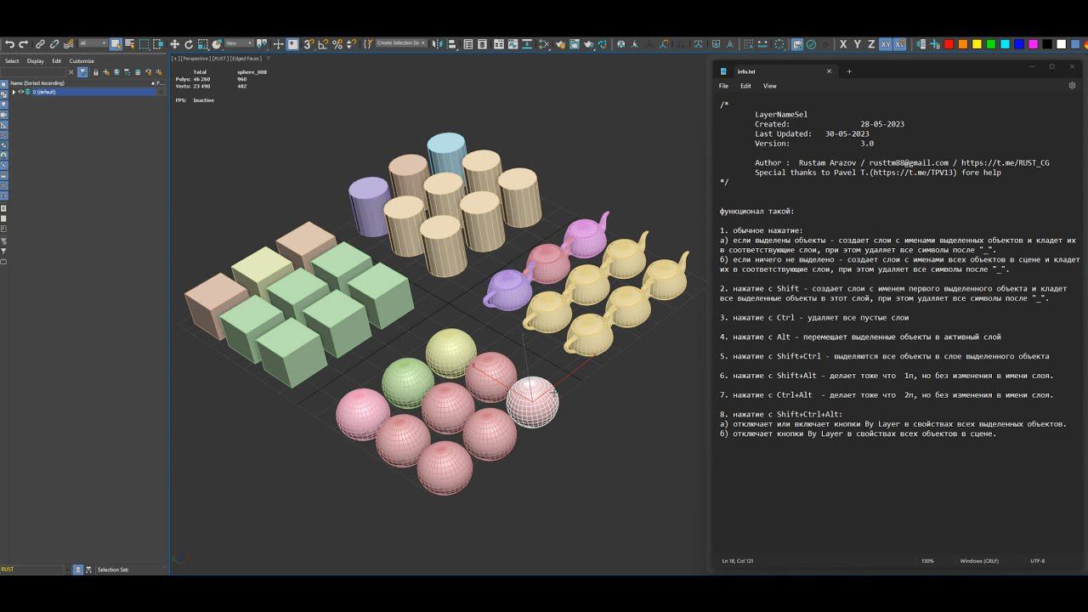The image size is (1088, 612).
Task: Toggle the Angle Snap icon
Action: click(323, 43)
